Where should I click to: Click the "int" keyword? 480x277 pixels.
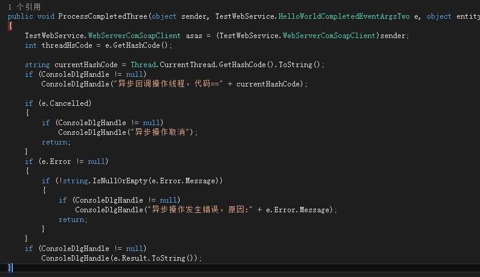[x=31, y=45]
